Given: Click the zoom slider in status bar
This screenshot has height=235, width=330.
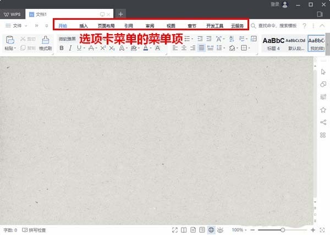Looking at the screenshot, I should pos(283,230).
